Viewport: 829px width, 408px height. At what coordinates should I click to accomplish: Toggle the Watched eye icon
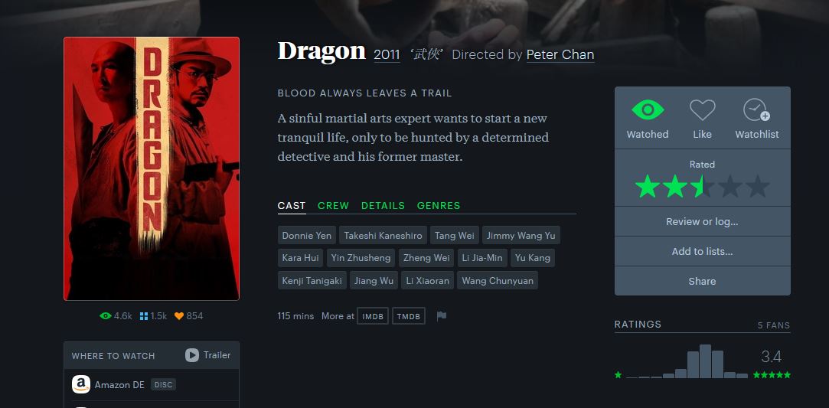pos(647,110)
